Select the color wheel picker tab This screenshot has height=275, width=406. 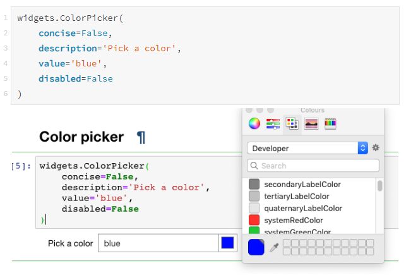coord(254,123)
